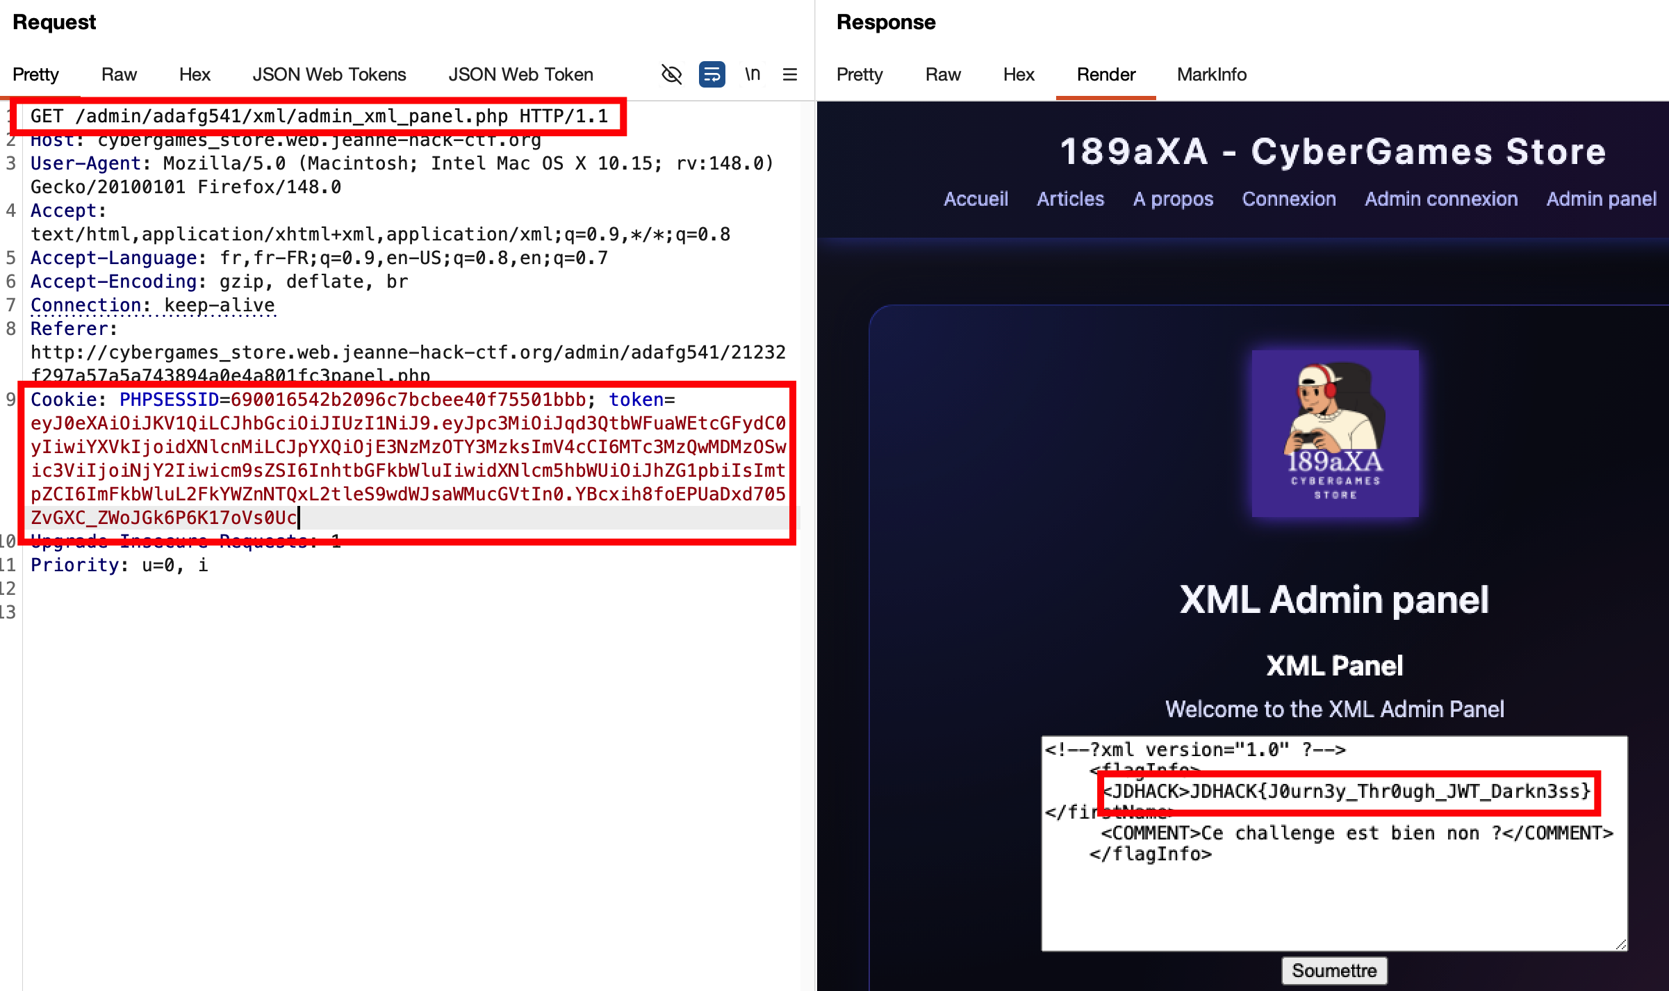Open the Hex view of the Request

point(194,74)
